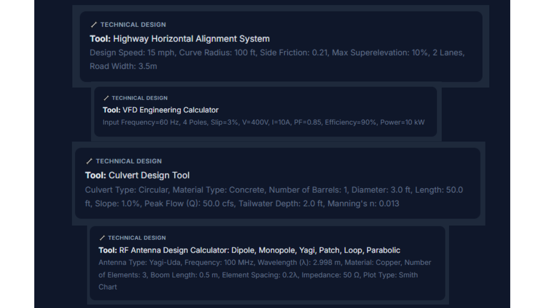Image resolution: width=548 pixels, height=308 pixels.
Task: Open the Culvert Design Tool title
Action: [137, 175]
